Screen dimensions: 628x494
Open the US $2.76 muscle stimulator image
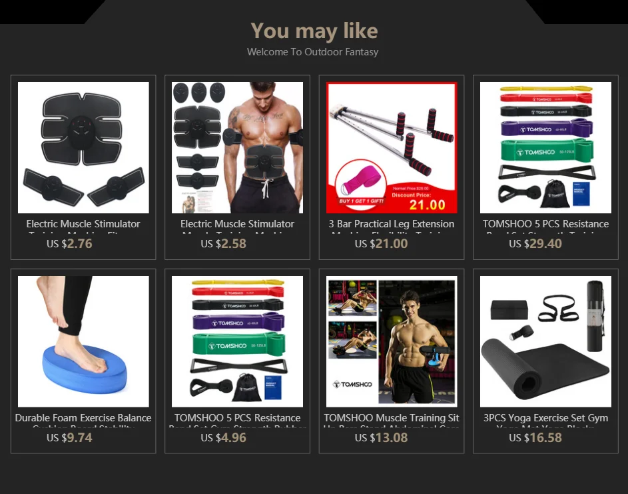tap(83, 147)
